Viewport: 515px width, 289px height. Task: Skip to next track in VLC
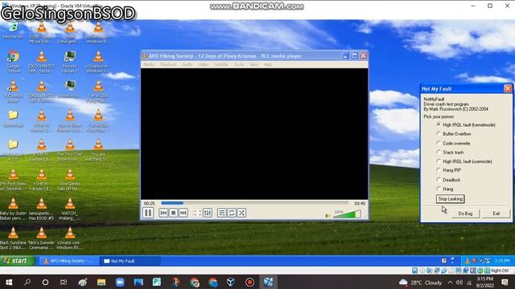tap(183, 213)
